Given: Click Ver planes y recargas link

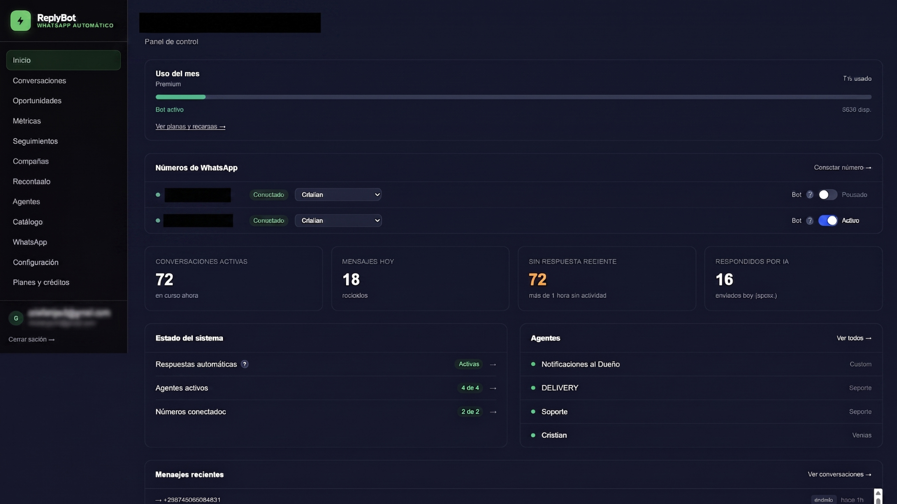Looking at the screenshot, I should pos(190,126).
